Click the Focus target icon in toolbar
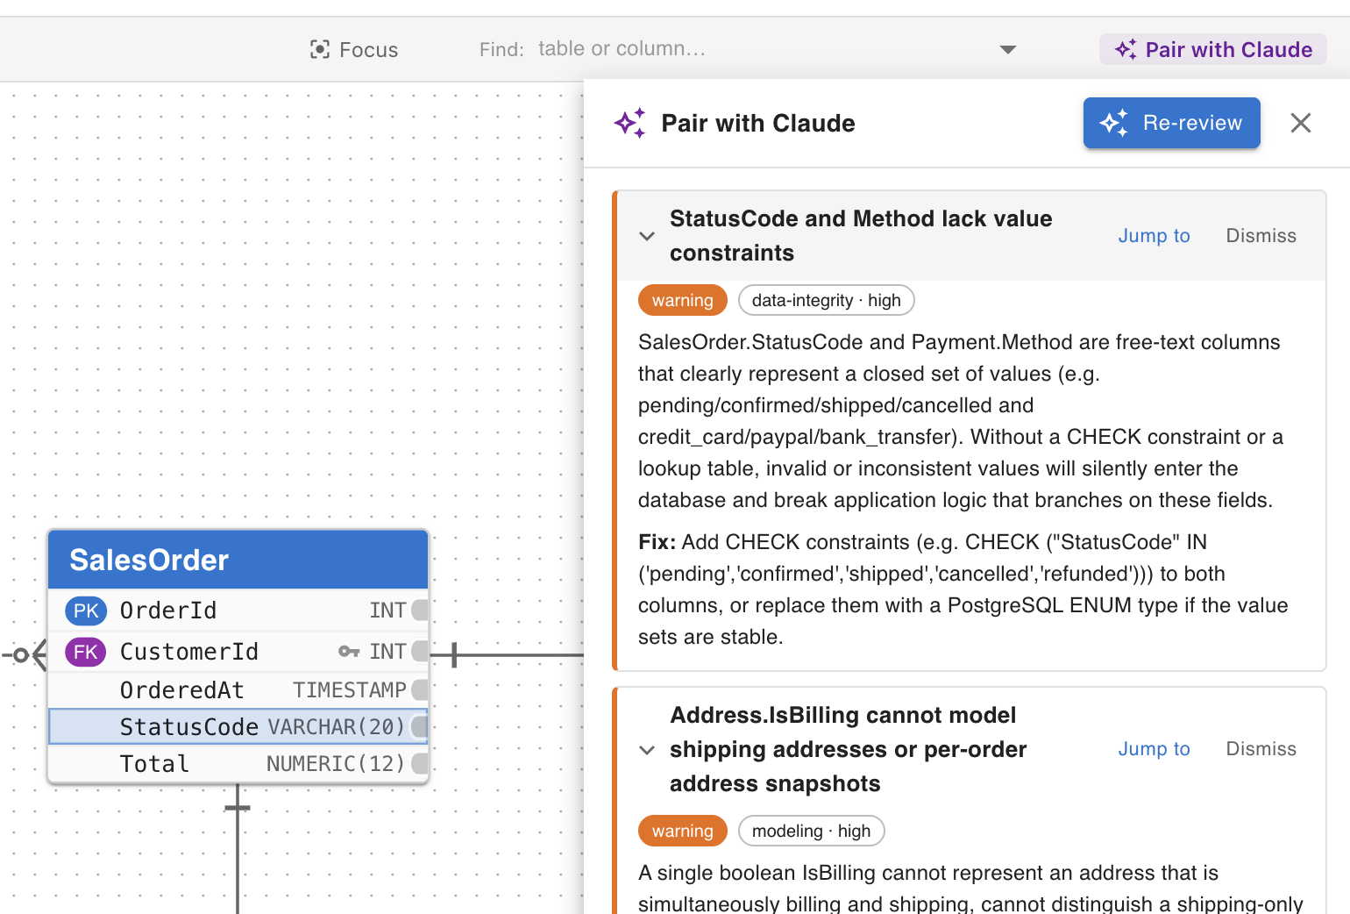 point(320,49)
